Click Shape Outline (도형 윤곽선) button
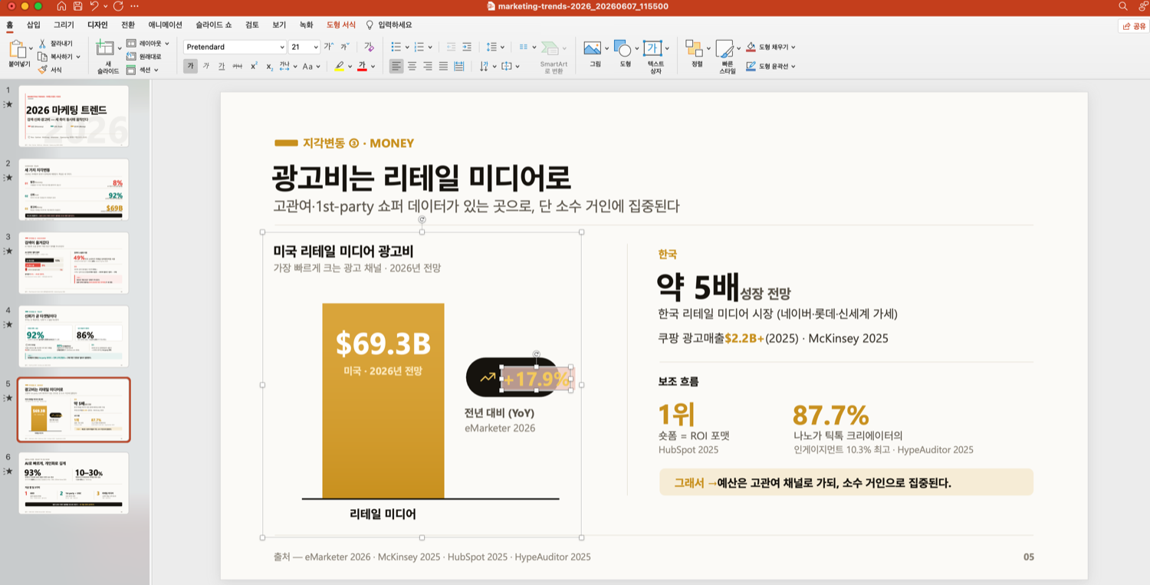The image size is (1150, 585). tap(770, 66)
